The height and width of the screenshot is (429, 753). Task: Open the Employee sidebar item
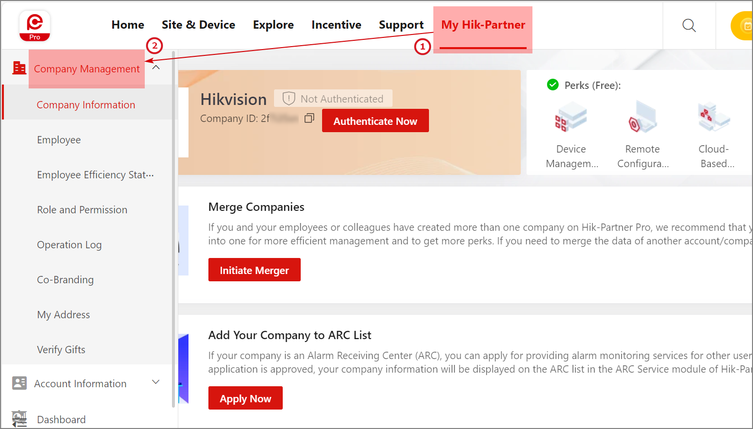pos(59,140)
